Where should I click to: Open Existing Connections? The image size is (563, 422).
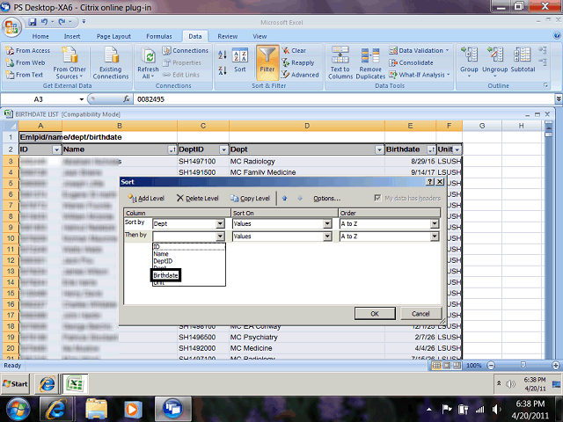(x=111, y=62)
